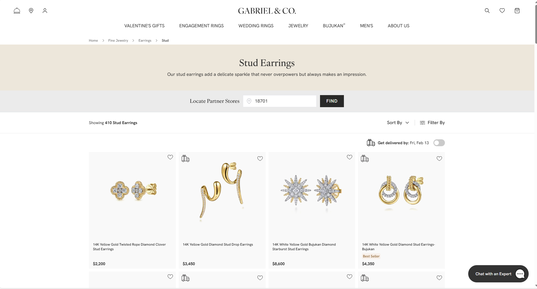Image resolution: width=537 pixels, height=289 pixels.
Task: Click the store locator pin icon
Action: 31,11
